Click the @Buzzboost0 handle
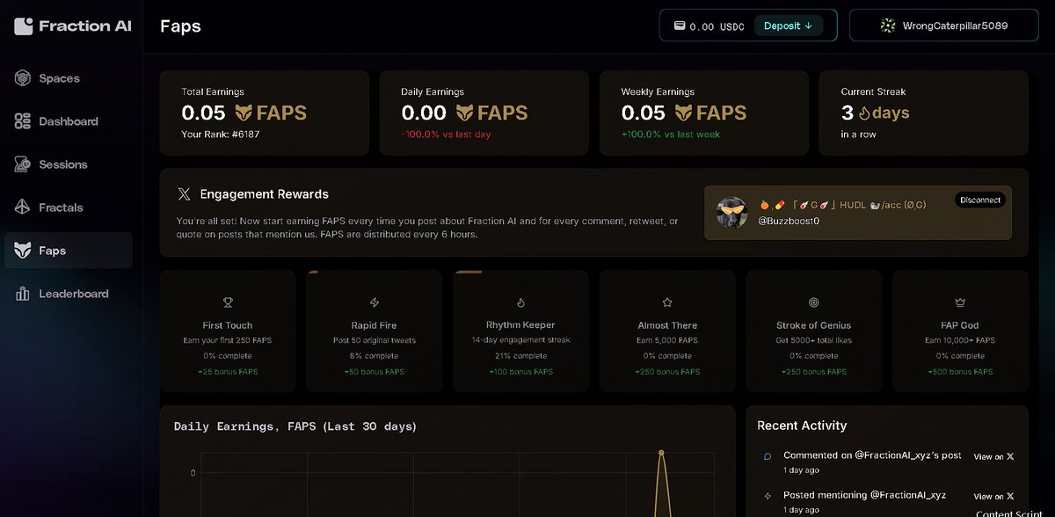 pyautogui.click(x=789, y=221)
